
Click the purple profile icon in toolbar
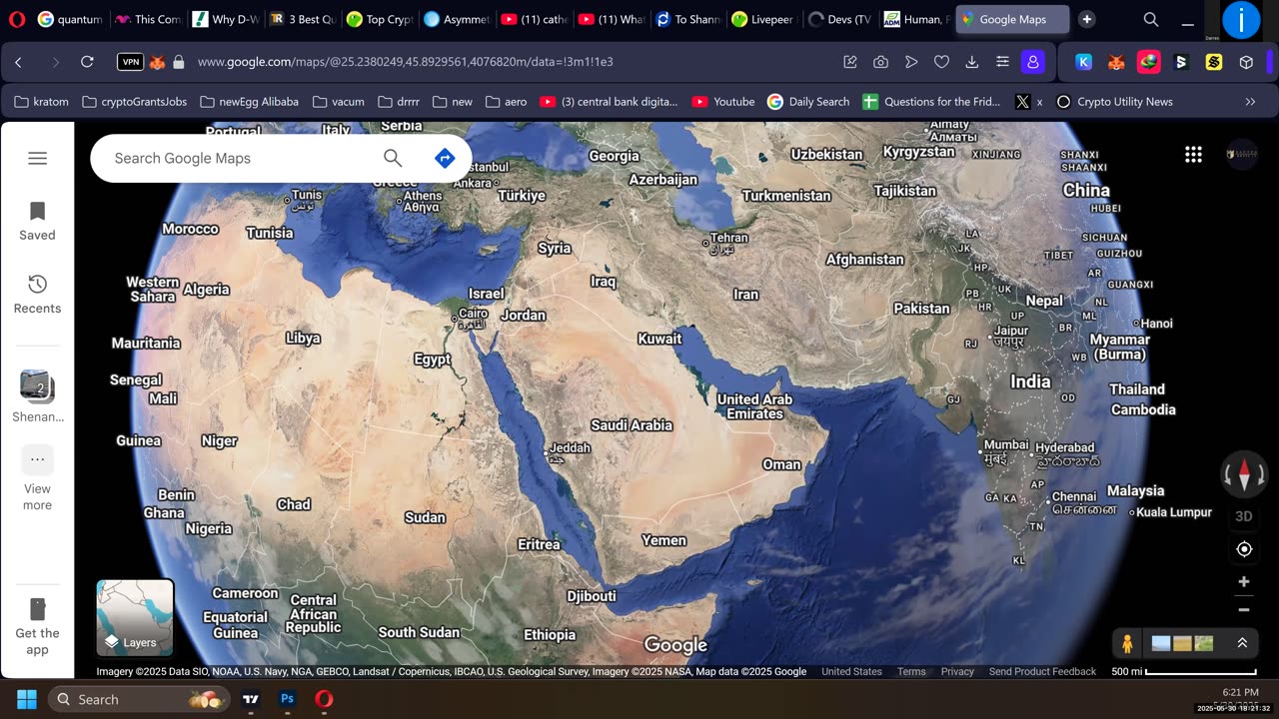1032,62
